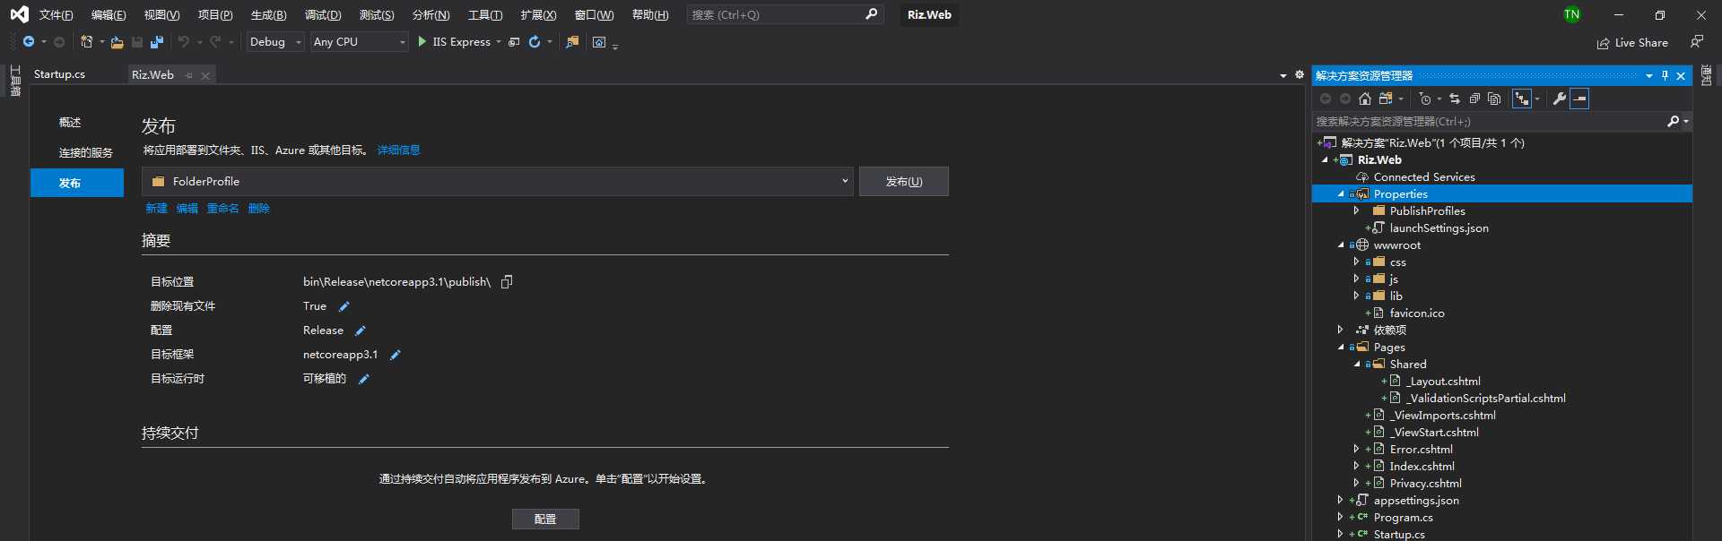Open the 工具(T) menu

[x=485, y=15]
